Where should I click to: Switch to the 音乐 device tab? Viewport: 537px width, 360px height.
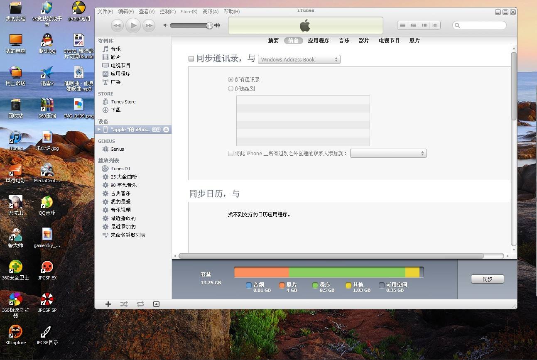[344, 41]
